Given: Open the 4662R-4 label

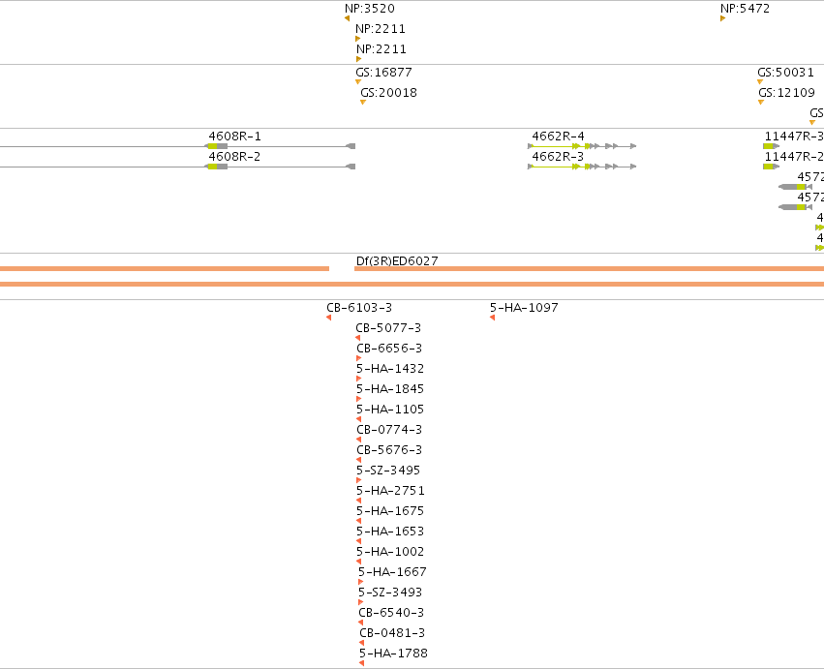Looking at the screenshot, I should pos(558,137).
